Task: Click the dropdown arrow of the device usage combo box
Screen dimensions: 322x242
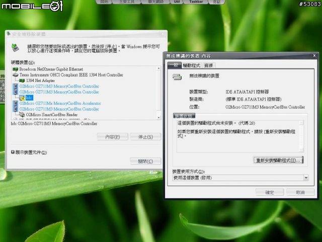Action: tap(306, 178)
